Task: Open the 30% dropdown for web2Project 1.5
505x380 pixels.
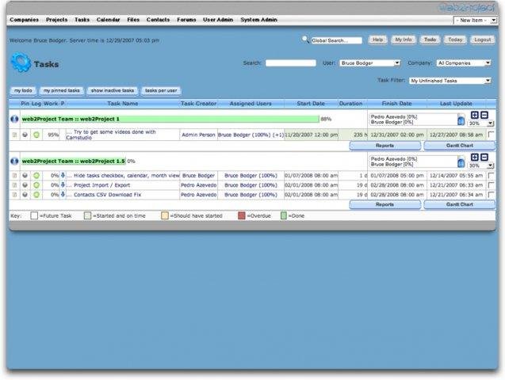Action: point(481,165)
